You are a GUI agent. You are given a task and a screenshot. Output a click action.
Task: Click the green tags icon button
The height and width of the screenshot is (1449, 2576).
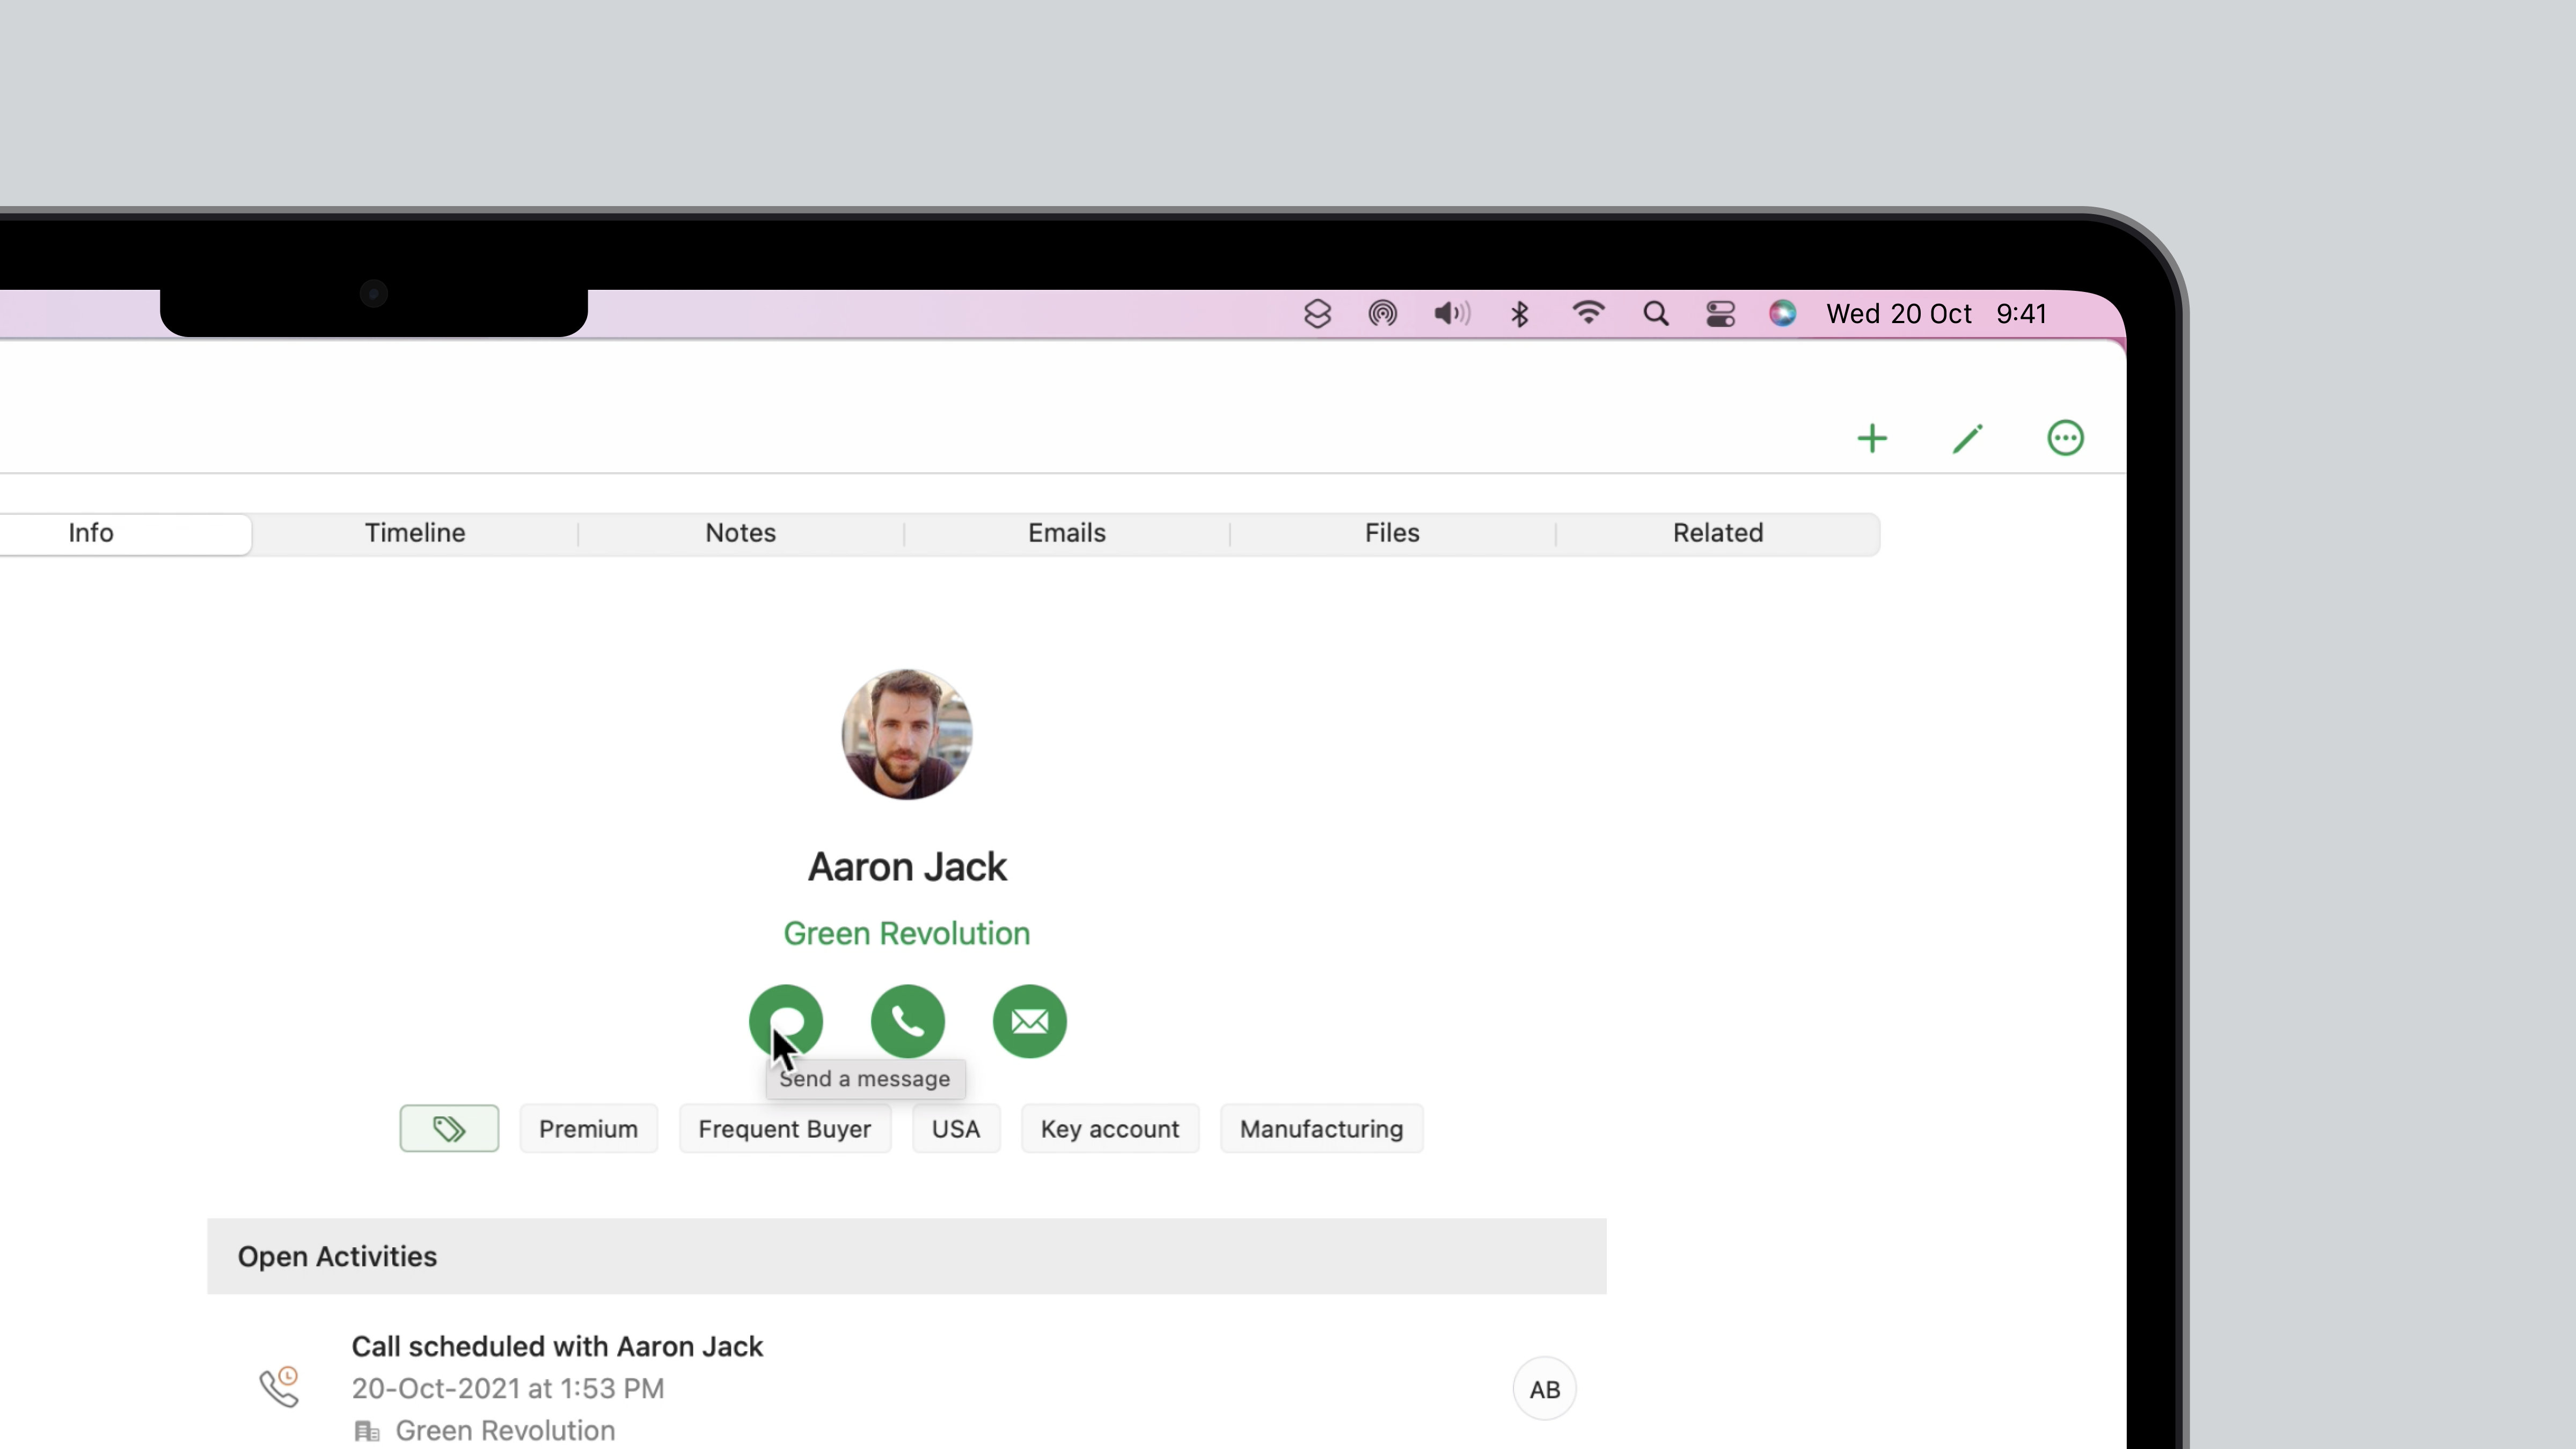449,1128
